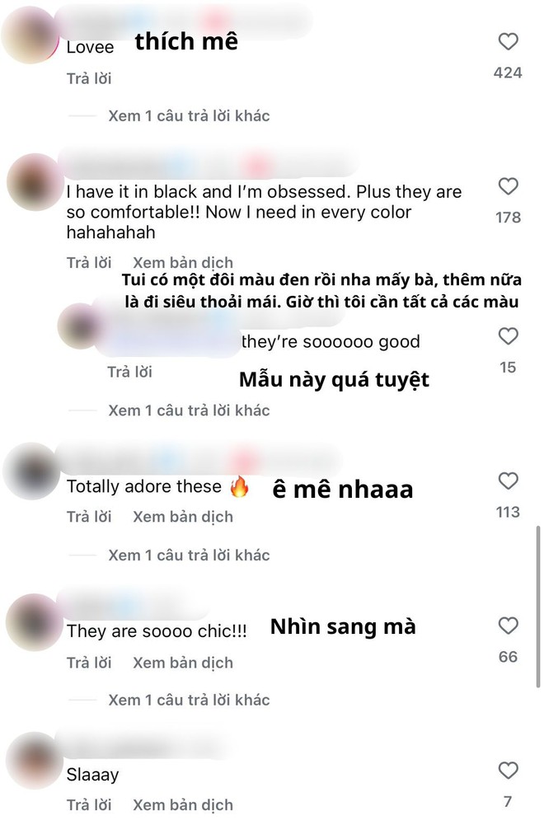Translate the "They are soooo chic!!!" comment
This screenshot has height=839, width=544.
[x=183, y=663]
